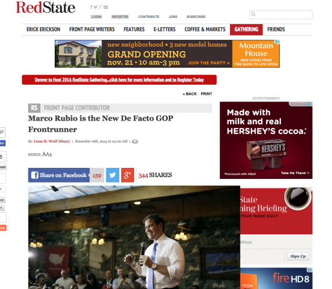The width and height of the screenshot is (332, 289).
Task: Open Front Page Writers menu
Action: tap(92, 30)
